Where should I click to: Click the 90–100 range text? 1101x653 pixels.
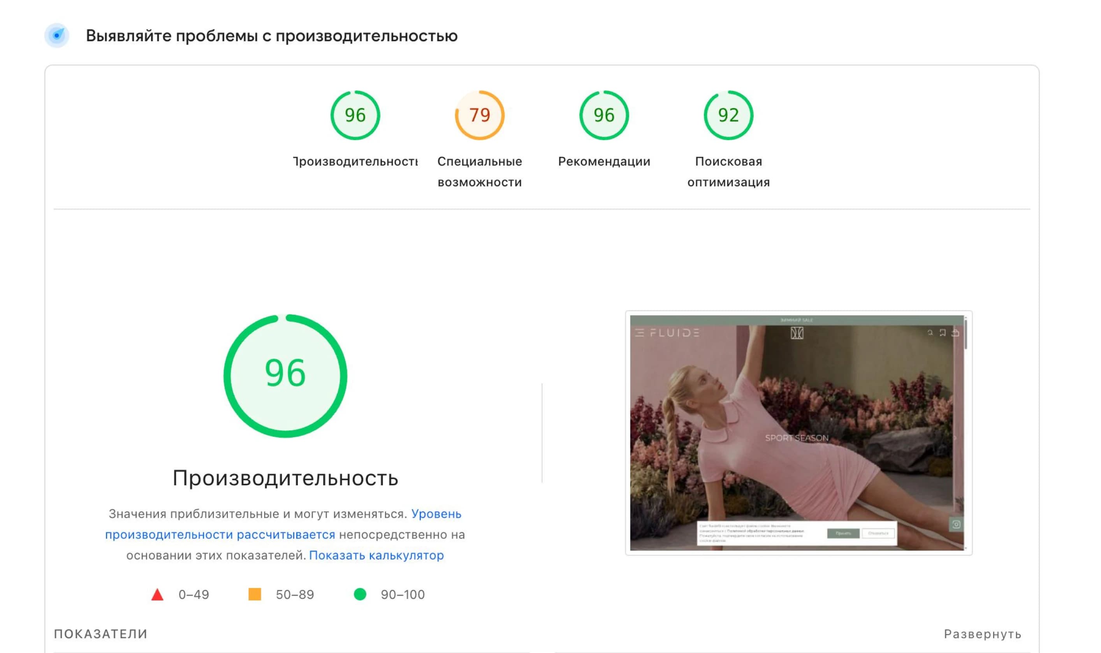coord(403,595)
